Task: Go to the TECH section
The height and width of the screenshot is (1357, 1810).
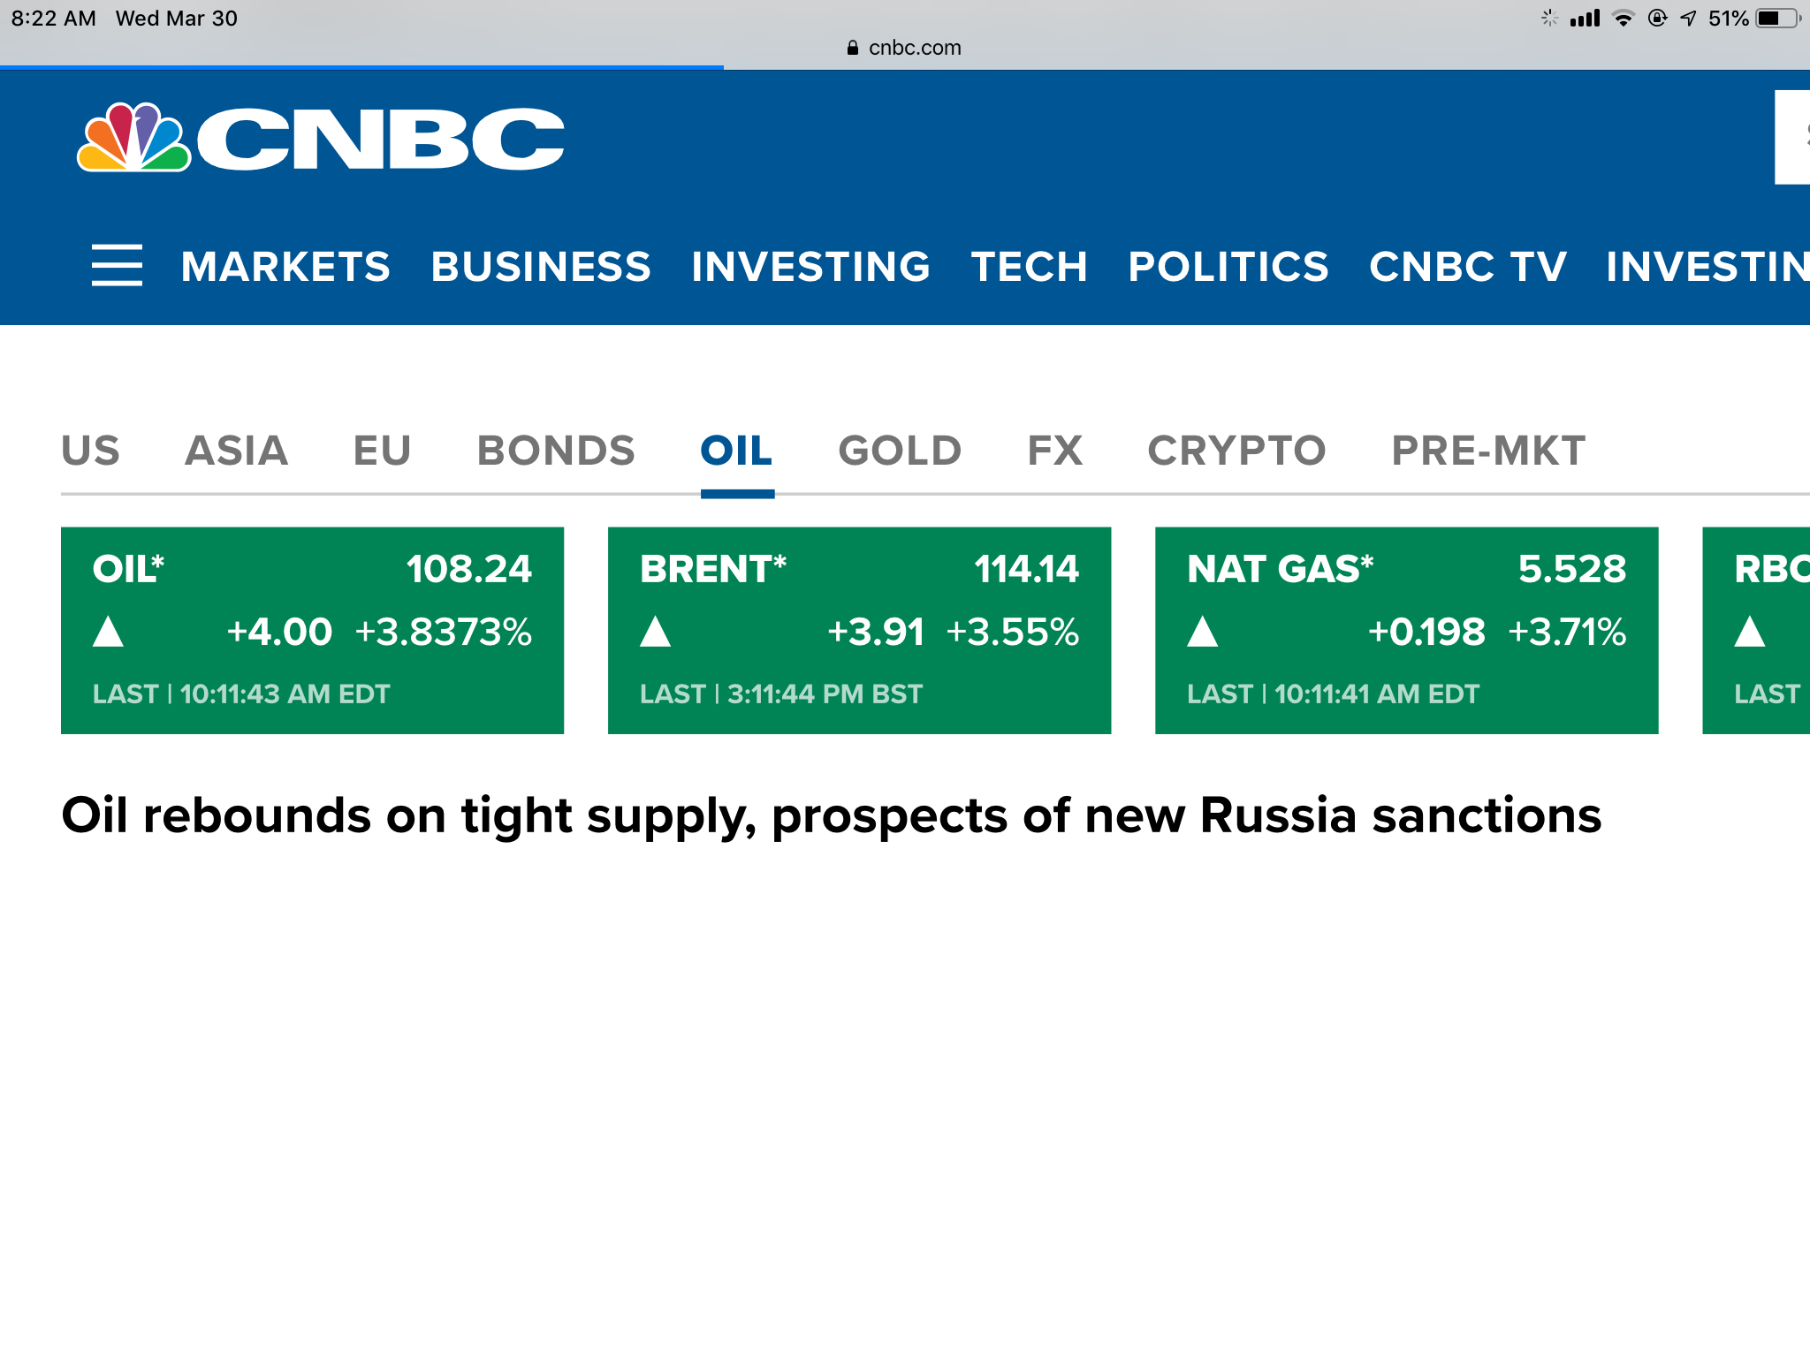Action: (x=1029, y=267)
